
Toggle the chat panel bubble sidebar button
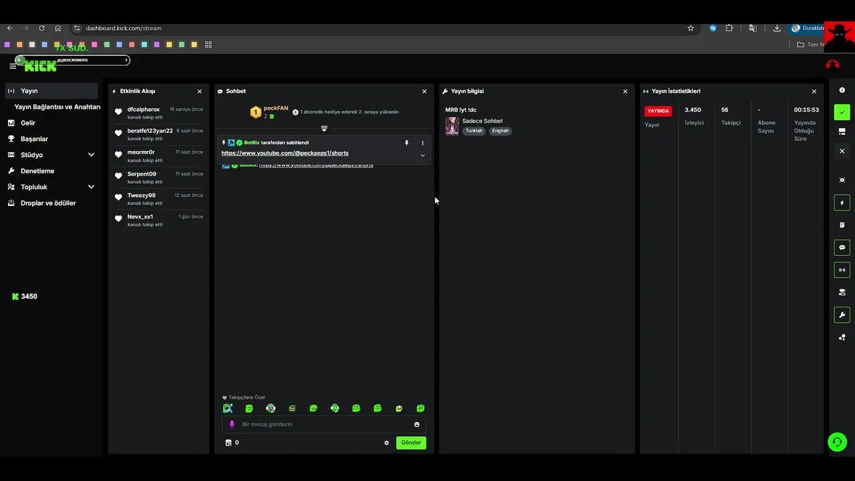click(842, 248)
